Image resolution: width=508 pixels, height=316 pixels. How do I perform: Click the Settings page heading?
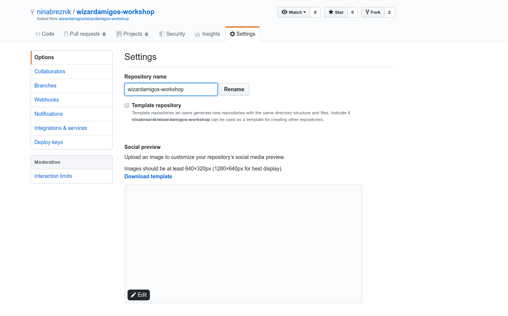pyautogui.click(x=141, y=57)
